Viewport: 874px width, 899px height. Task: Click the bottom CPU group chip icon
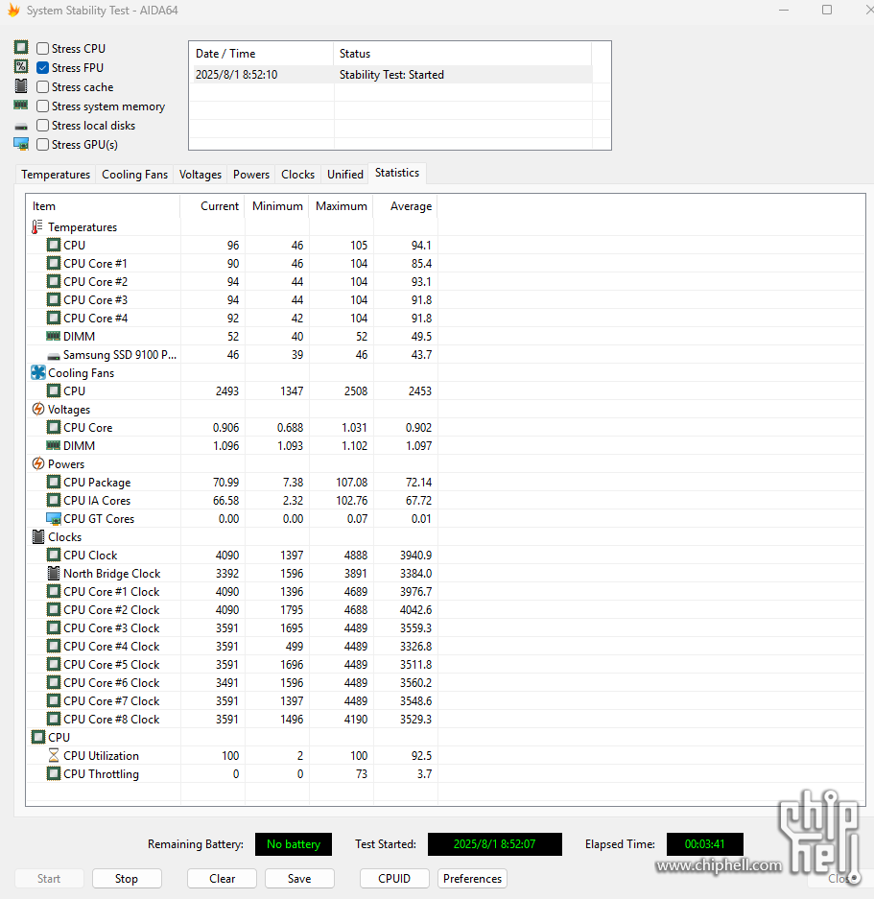(x=38, y=737)
